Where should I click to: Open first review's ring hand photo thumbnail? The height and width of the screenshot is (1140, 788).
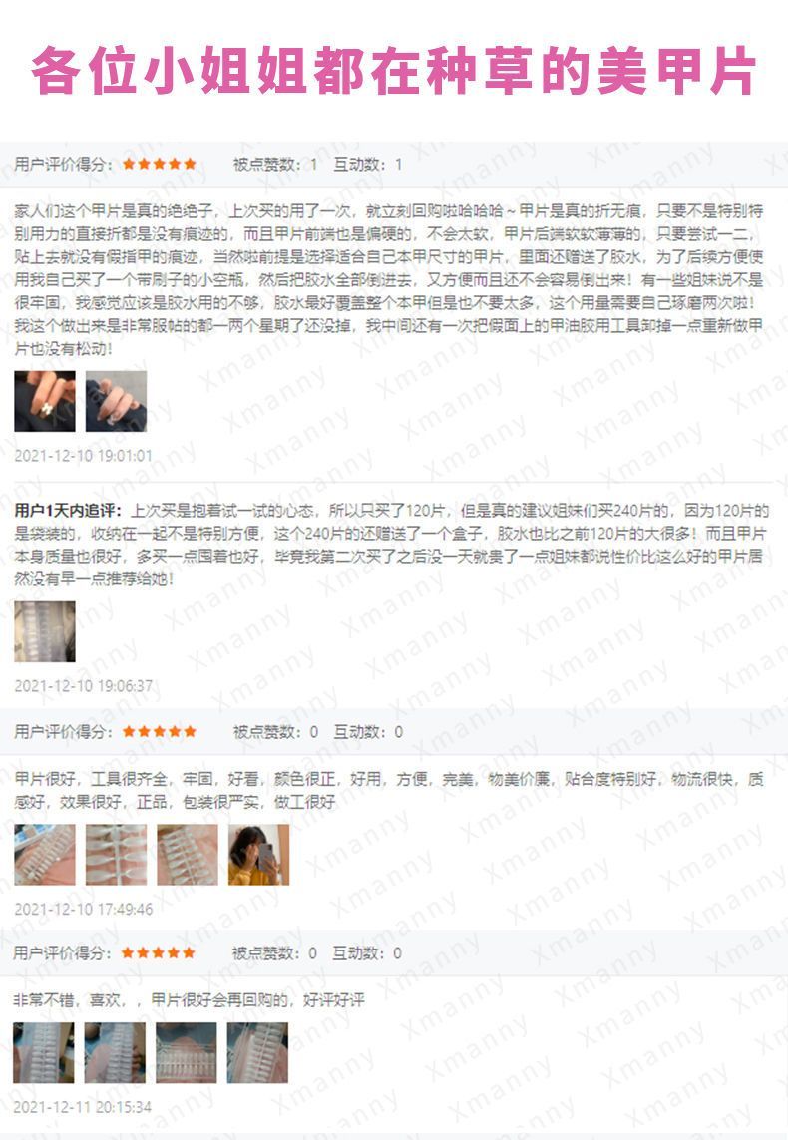[x=44, y=401]
